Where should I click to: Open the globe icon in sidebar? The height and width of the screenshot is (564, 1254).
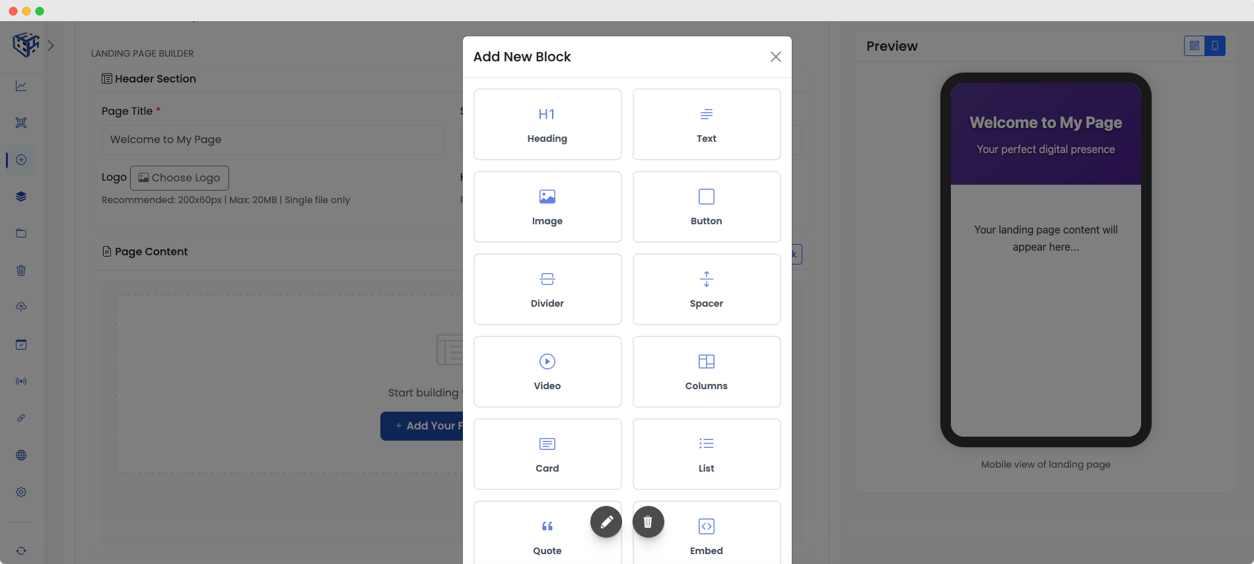pos(21,455)
